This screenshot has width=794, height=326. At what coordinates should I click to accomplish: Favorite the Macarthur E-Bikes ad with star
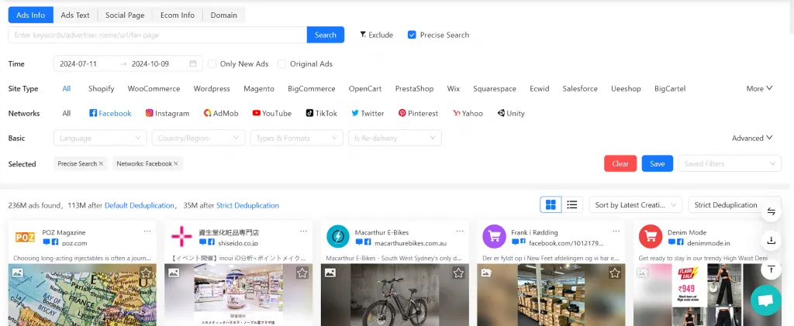click(x=458, y=273)
